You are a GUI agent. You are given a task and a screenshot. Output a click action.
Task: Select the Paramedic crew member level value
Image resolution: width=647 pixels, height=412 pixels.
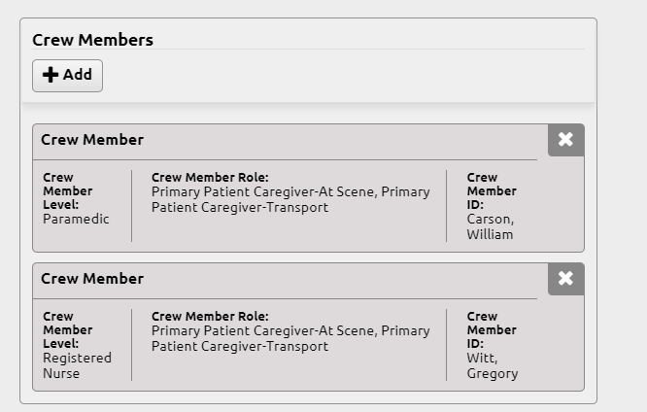(x=76, y=219)
